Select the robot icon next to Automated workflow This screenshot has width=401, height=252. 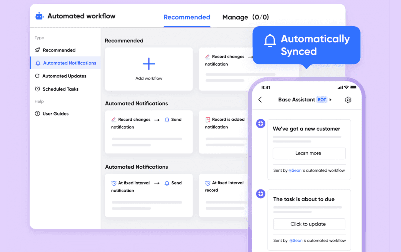[x=39, y=16]
